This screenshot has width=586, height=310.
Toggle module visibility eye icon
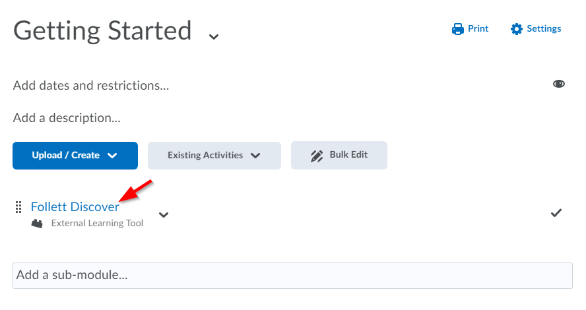559,84
